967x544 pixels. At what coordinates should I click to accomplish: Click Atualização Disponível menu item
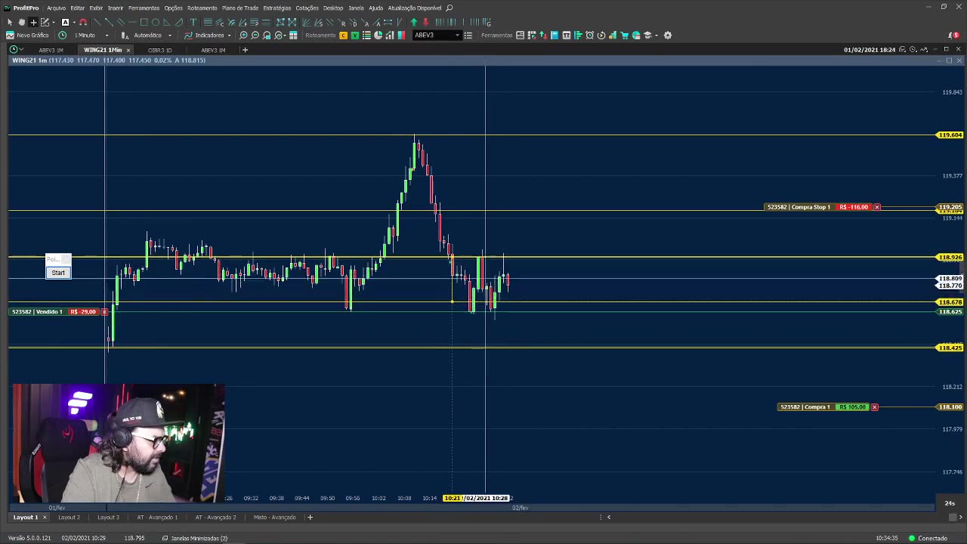tap(415, 8)
